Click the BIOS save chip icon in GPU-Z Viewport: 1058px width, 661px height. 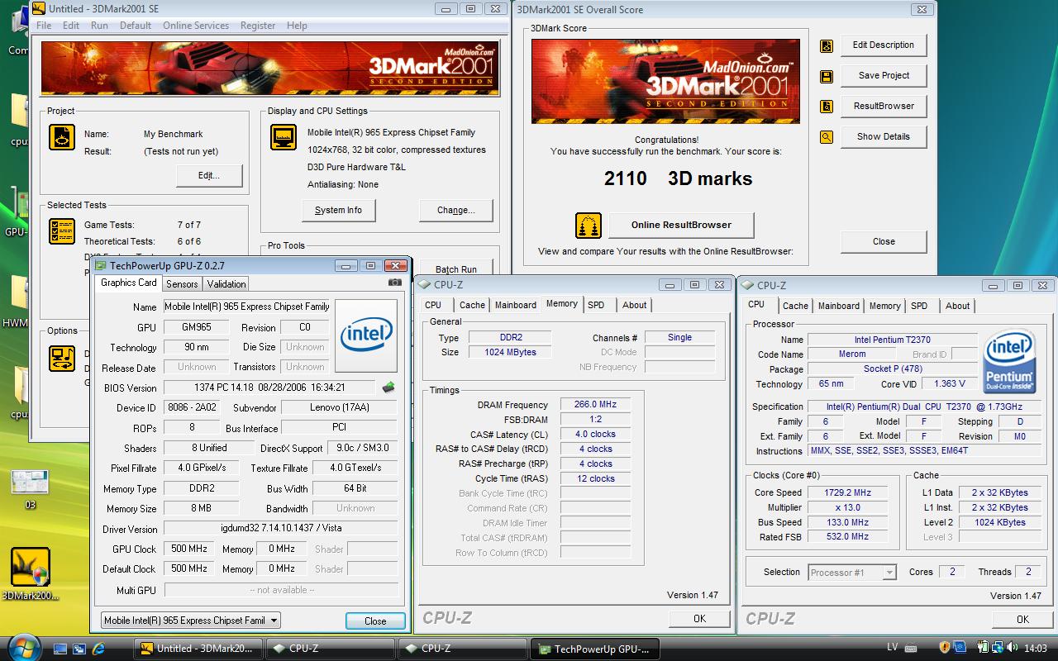click(x=388, y=387)
